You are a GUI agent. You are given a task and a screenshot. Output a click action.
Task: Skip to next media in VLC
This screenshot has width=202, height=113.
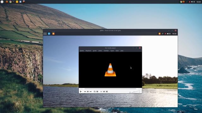[91, 92]
